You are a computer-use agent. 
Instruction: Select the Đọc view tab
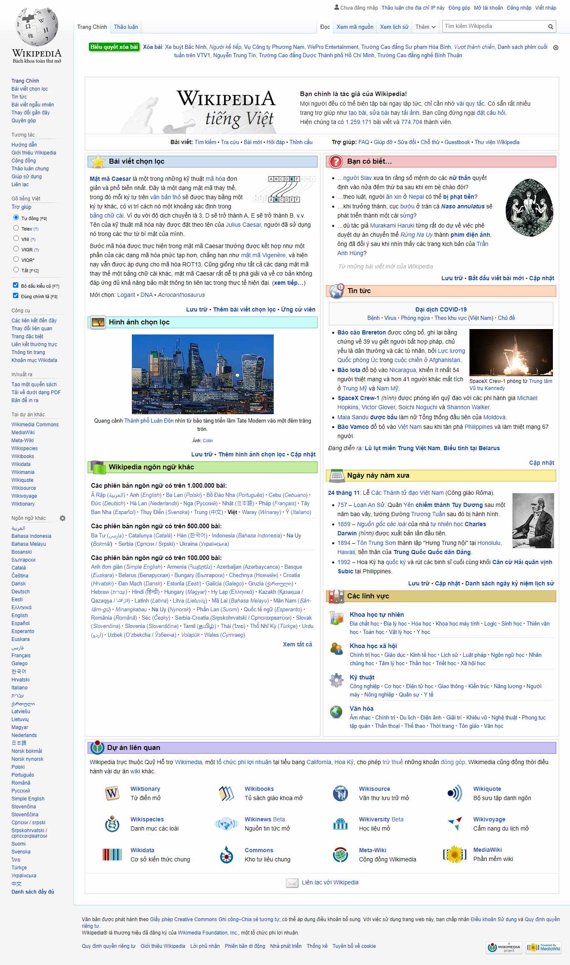pyautogui.click(x=325, y=27)
